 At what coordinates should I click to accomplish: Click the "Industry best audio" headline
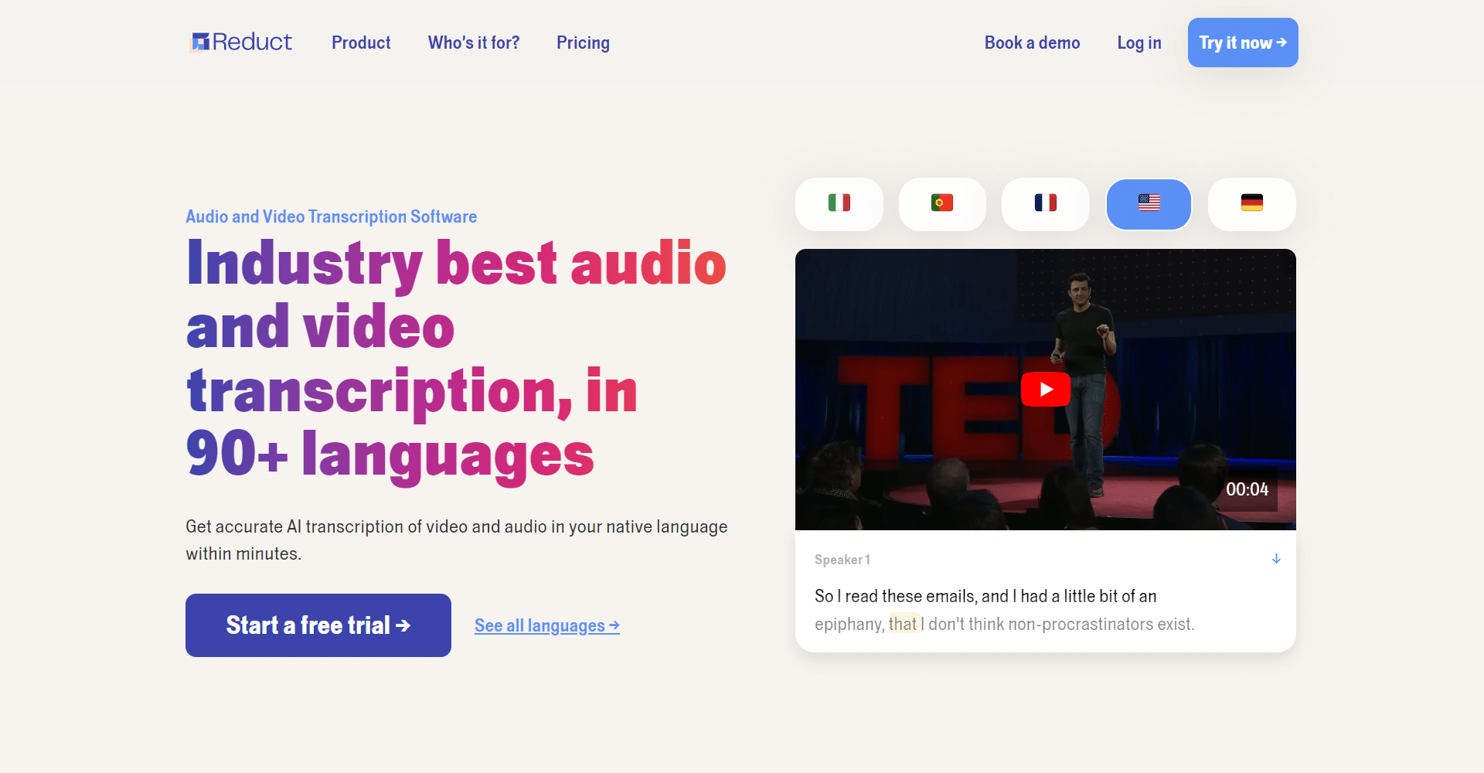pos(456,264)
